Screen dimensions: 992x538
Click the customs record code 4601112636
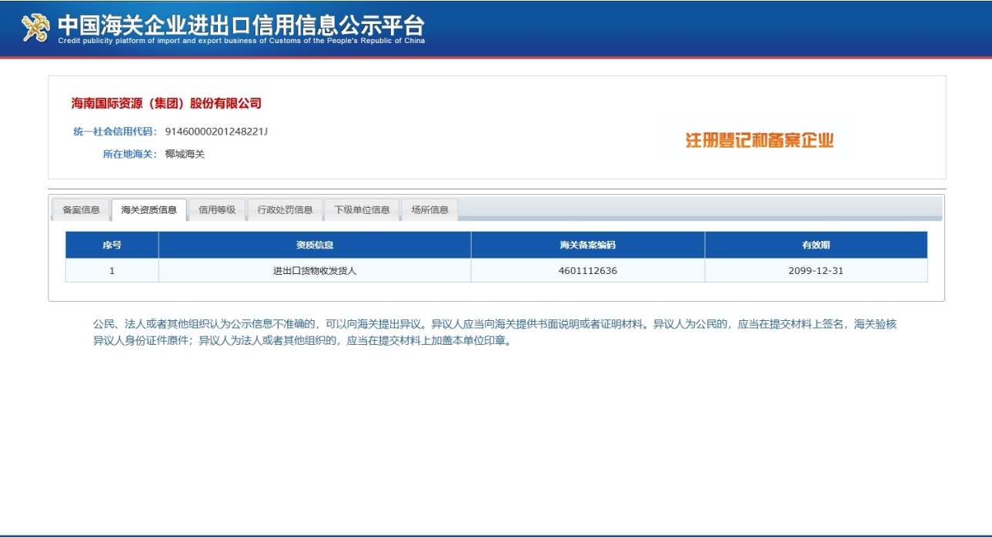point(587,271)
